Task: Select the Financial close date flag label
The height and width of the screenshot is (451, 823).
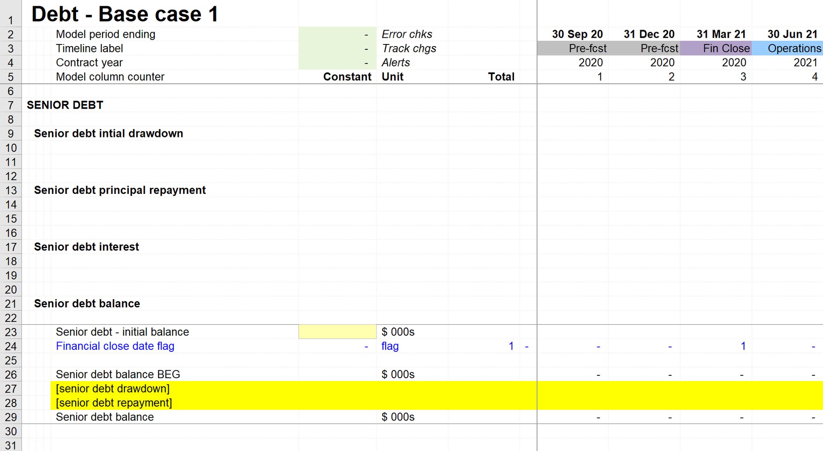Action: click(115, 346)
